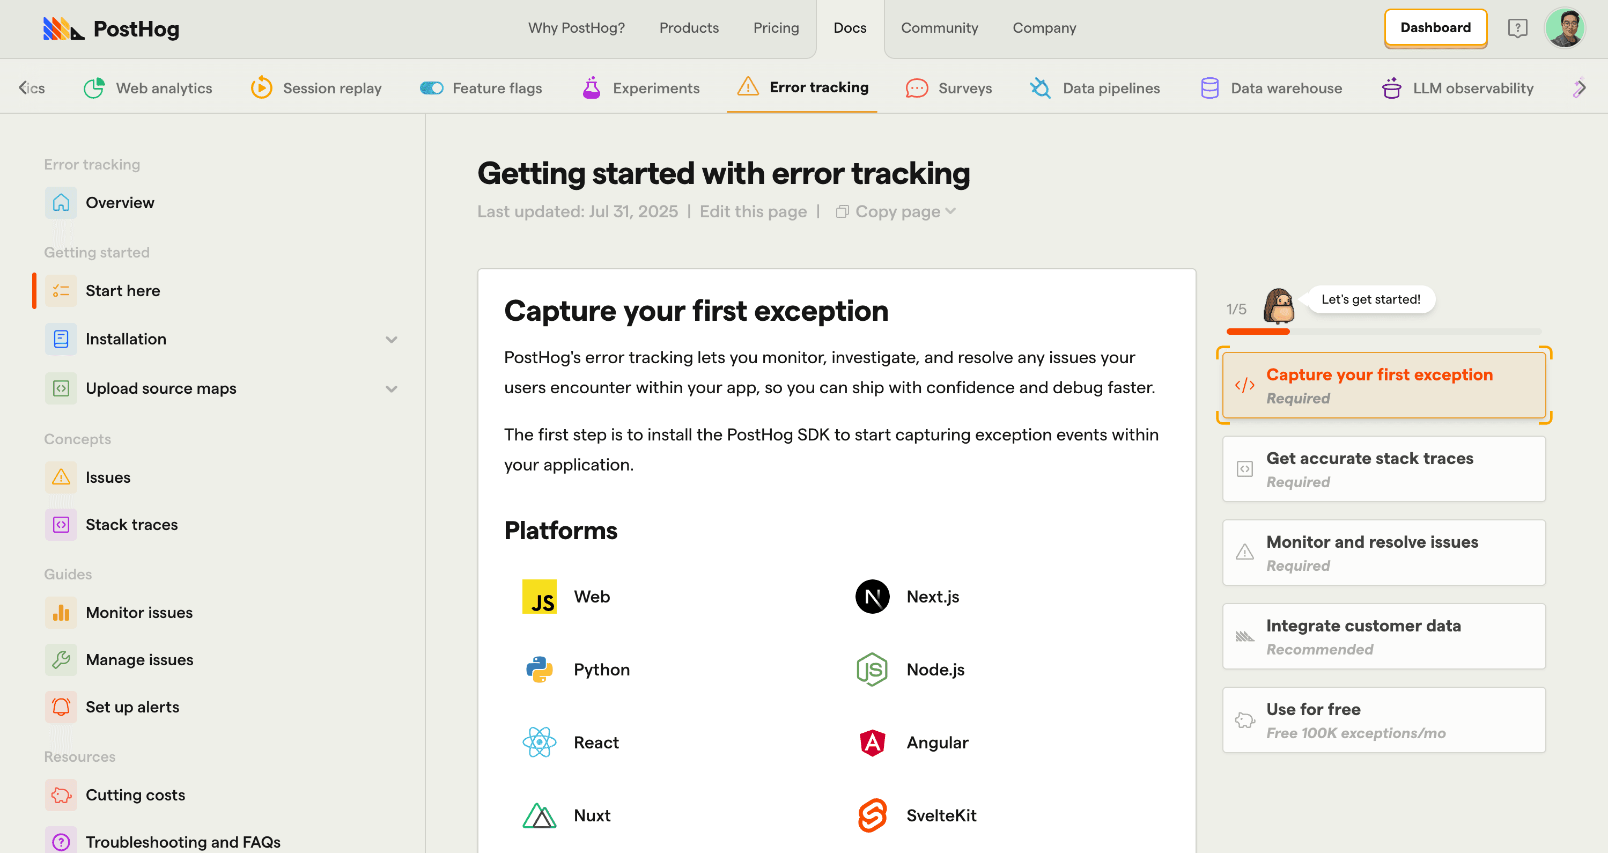Click the Last updated: Jul 31, 2025 text
The width and height of the screenshot is (1608, 853).
pos(578,212)
